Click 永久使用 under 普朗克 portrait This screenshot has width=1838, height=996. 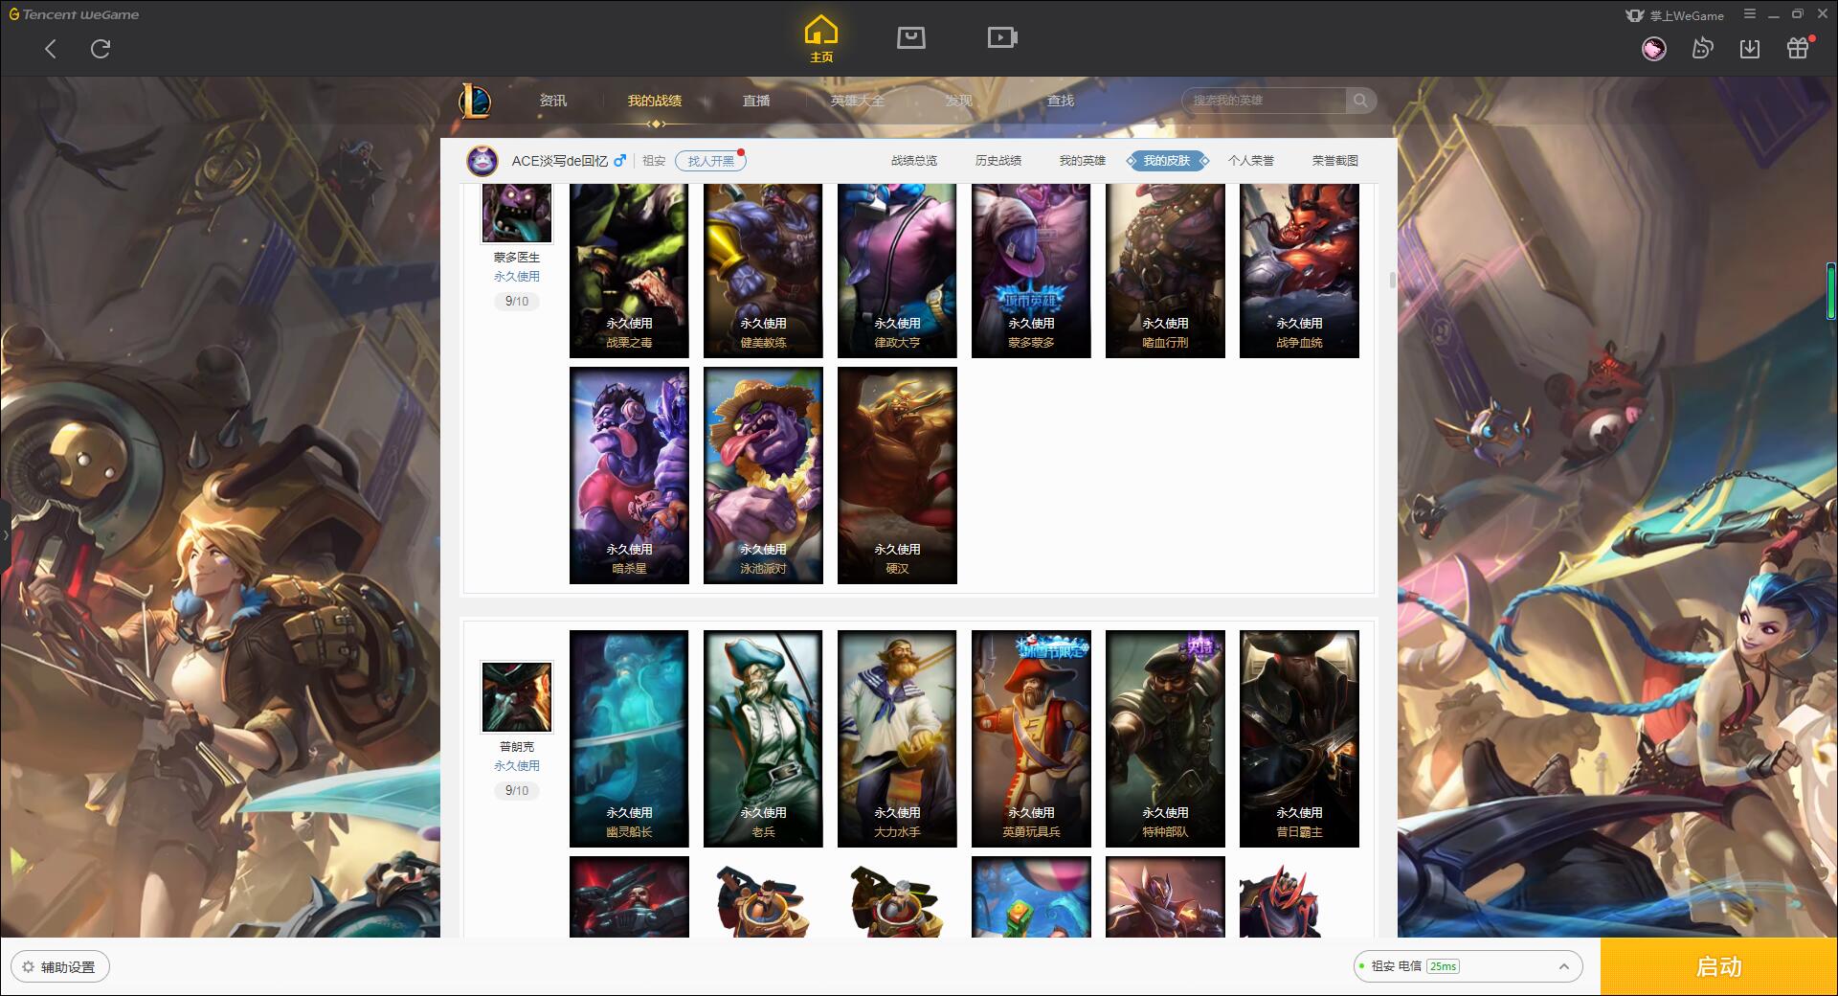coord(517,765)
